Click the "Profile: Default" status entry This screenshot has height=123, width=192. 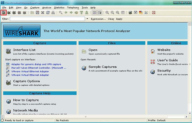(157, 120)
